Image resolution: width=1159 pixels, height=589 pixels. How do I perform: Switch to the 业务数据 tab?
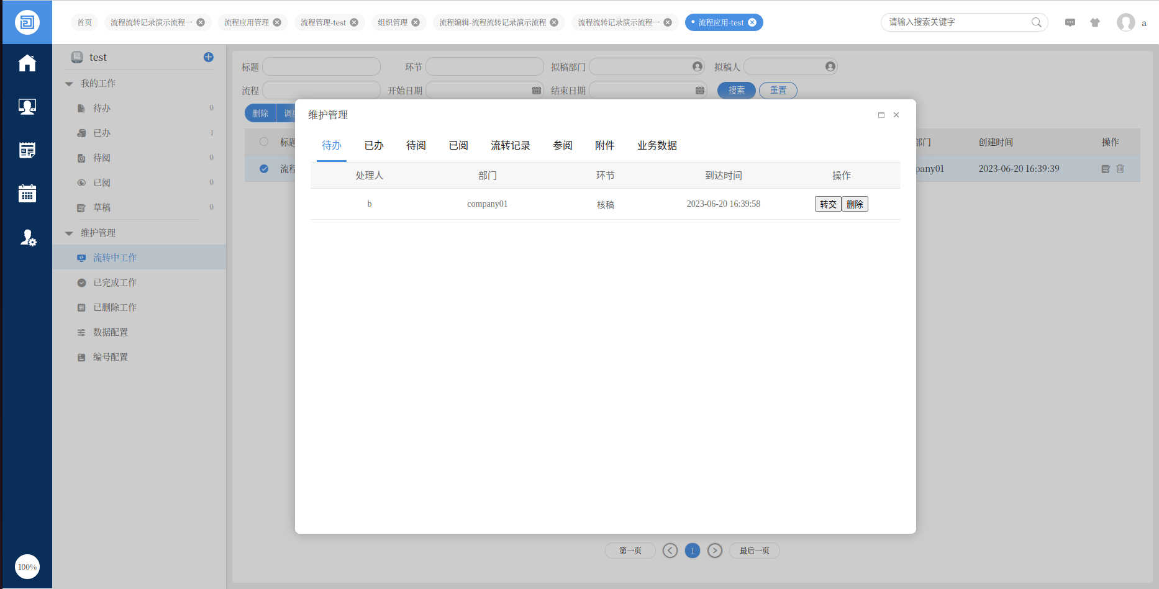(657, 145)
